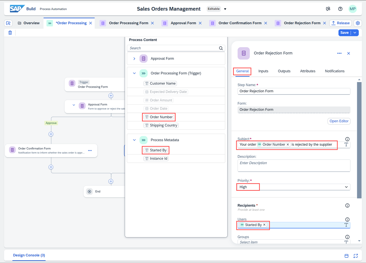Select the End node on canvas

click(x=104, y=192)
